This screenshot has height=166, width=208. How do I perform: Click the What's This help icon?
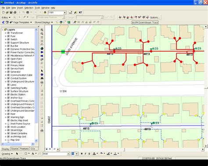pyautogui.click(x=80, y=13)
